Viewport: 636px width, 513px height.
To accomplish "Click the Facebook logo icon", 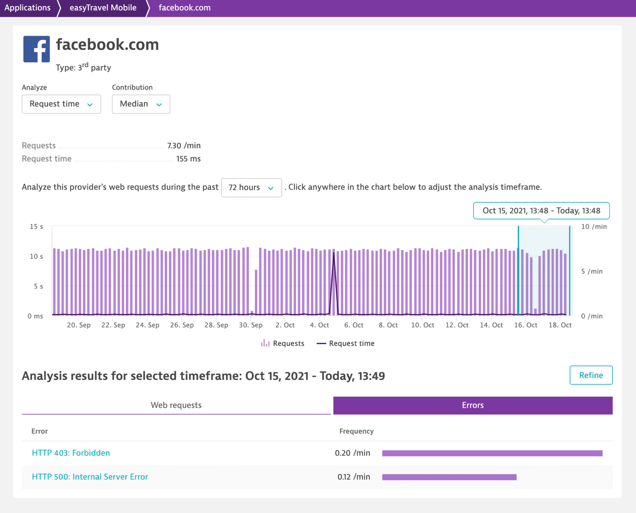I will (x=36, y=49).
